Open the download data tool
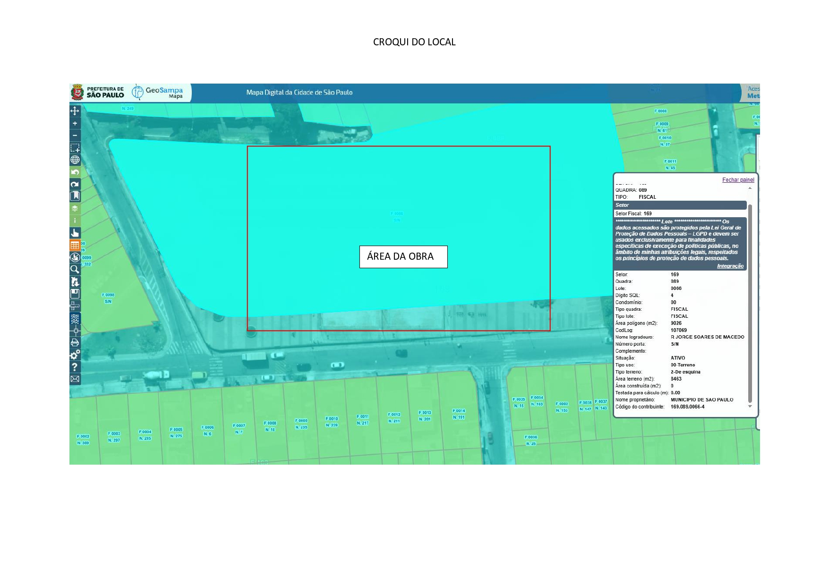Screen dimensions: 829x586 click(x=75, y=281)
